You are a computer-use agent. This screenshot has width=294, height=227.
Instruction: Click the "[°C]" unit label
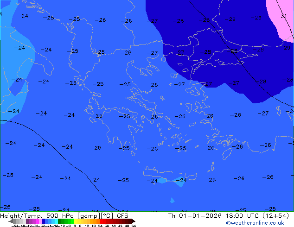[x=107, y=216]
